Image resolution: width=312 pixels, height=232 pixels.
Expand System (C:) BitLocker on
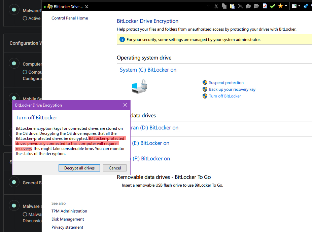[x=148, y=70]
